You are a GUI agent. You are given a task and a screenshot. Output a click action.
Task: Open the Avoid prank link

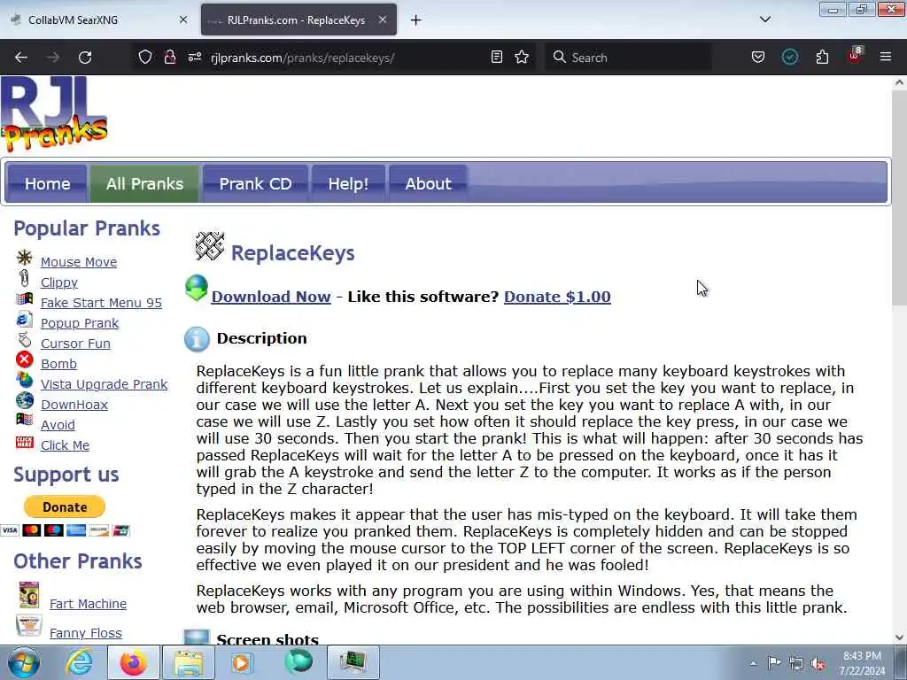[58, 424]
